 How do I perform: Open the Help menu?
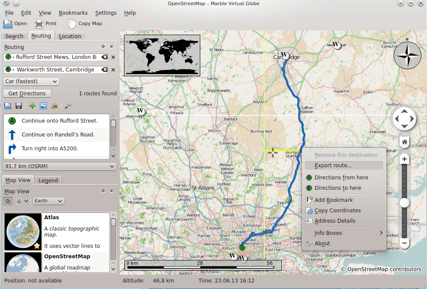click(x=130, y=13)
